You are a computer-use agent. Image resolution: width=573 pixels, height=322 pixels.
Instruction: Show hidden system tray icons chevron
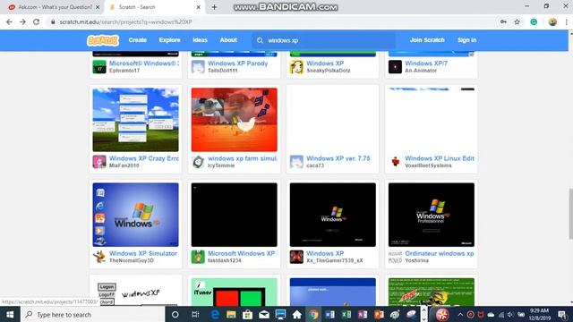(460, 314)
